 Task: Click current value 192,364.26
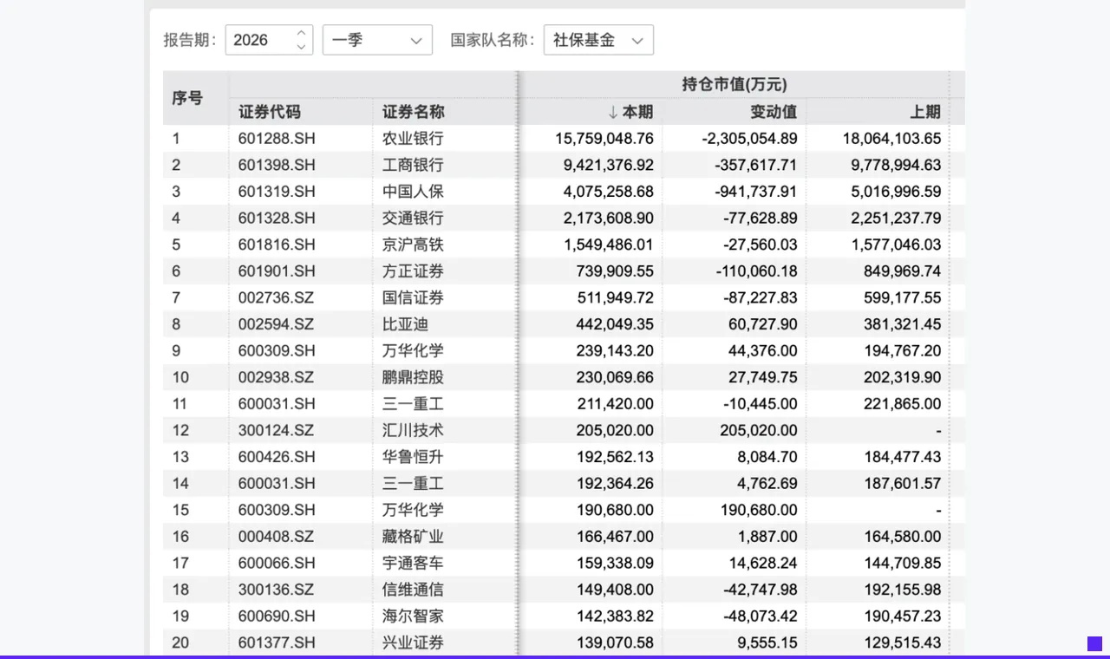(x=616, y=483)
